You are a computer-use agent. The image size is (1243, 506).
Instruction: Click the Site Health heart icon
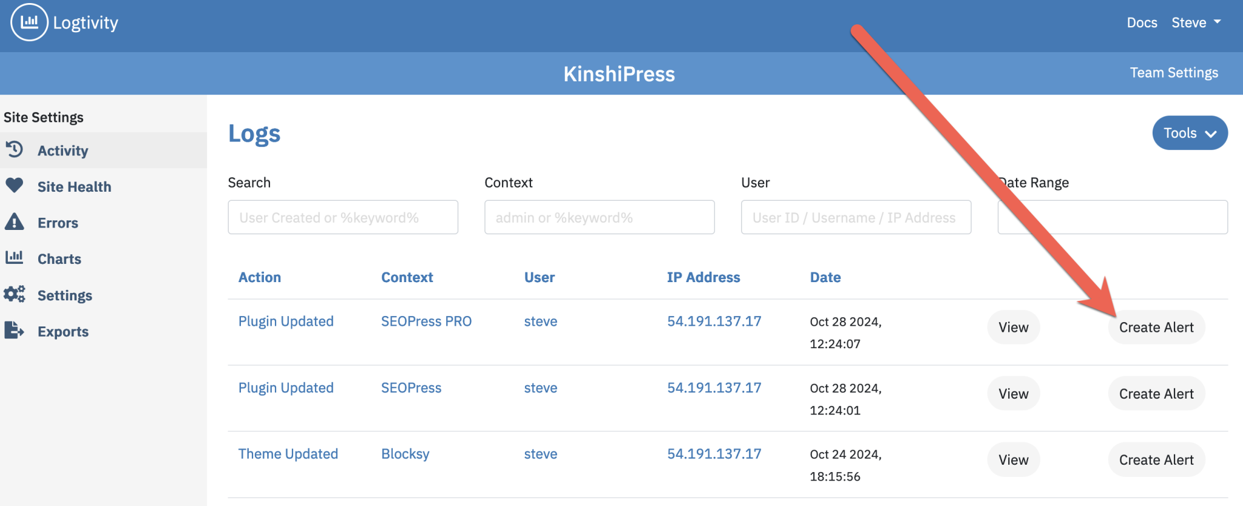click(15, 186)
